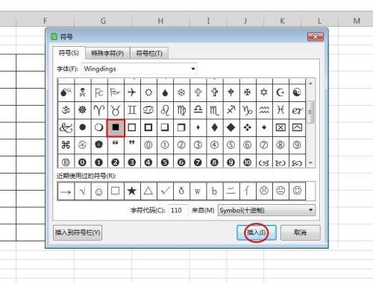Select column header H in the spreadsheet
Screen dimensions: 373x283
point(160,21)
